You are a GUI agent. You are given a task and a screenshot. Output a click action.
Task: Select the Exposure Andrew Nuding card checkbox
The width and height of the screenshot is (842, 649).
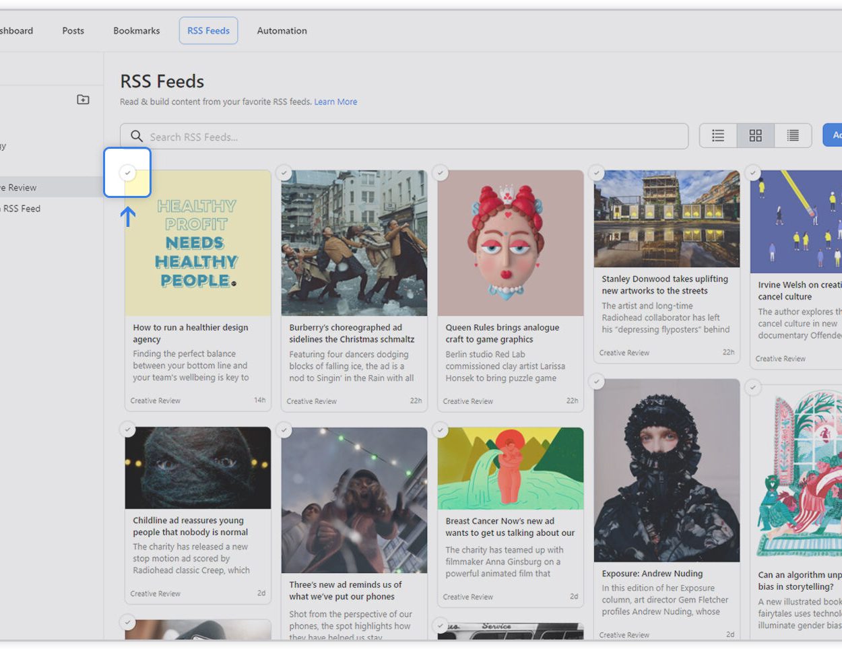(x=597, y=382)
